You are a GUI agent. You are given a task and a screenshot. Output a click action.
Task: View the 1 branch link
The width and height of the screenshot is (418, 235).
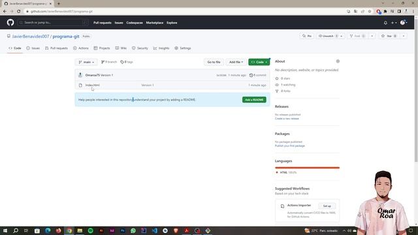109,62
